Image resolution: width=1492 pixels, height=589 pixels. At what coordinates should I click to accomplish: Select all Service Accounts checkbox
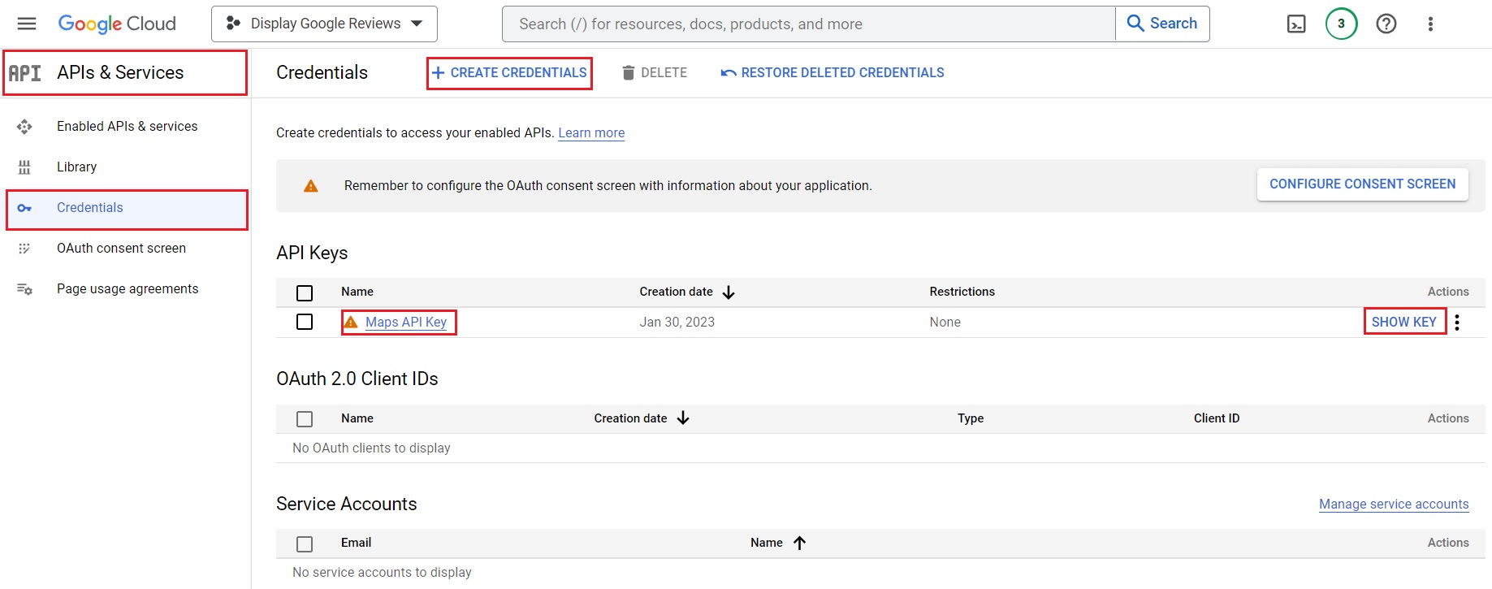(x=305, y=544)
